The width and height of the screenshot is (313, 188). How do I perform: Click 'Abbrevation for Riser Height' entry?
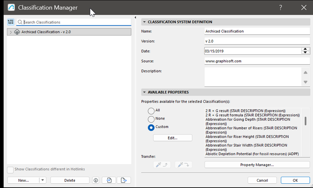247,139
